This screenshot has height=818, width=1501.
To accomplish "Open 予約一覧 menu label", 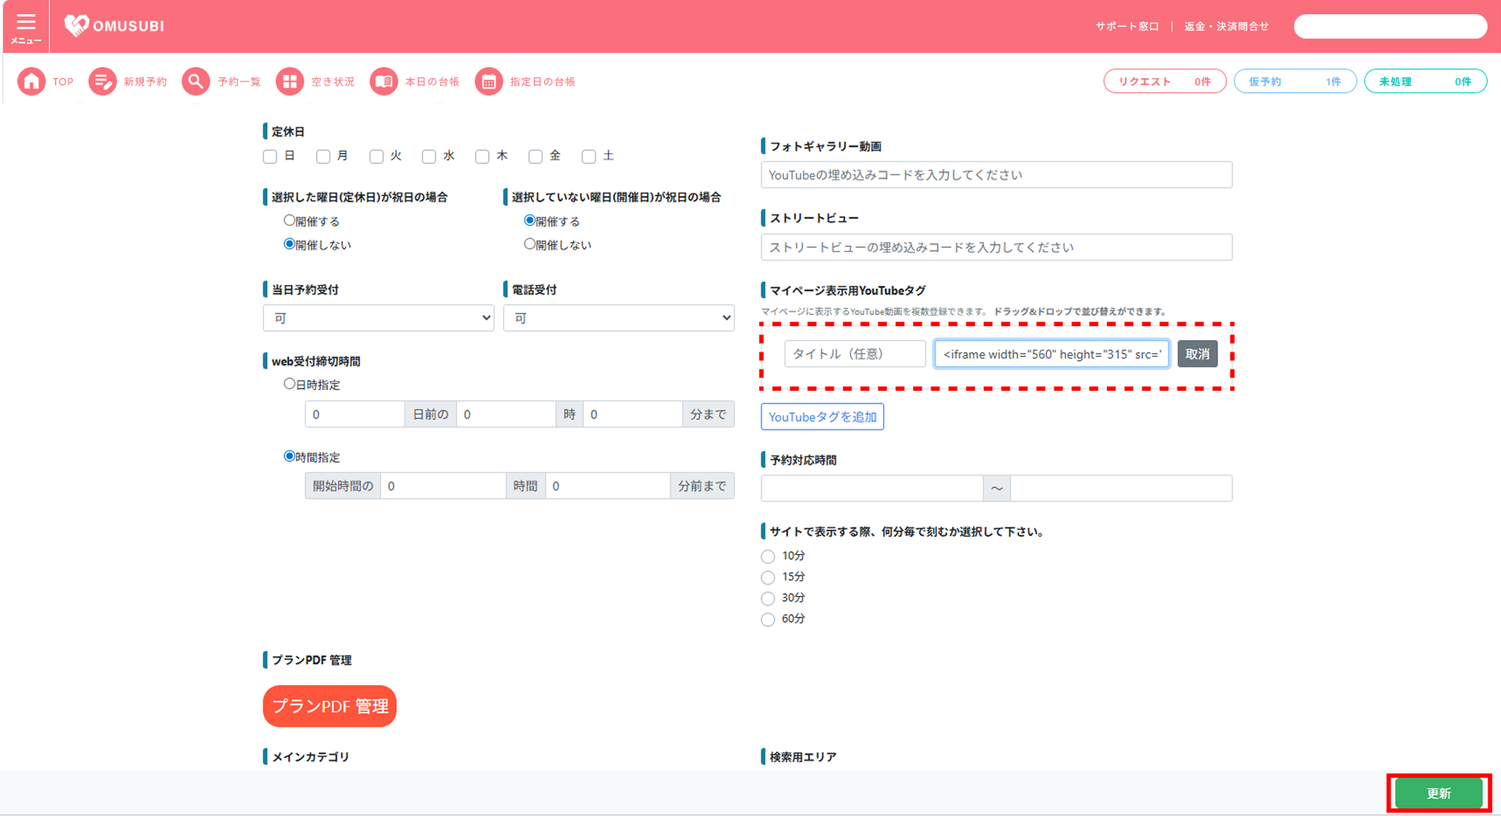I will (239, 81).
